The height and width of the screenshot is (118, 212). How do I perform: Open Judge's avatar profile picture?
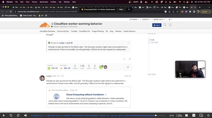pyautogui.click(x=42, y=78)
